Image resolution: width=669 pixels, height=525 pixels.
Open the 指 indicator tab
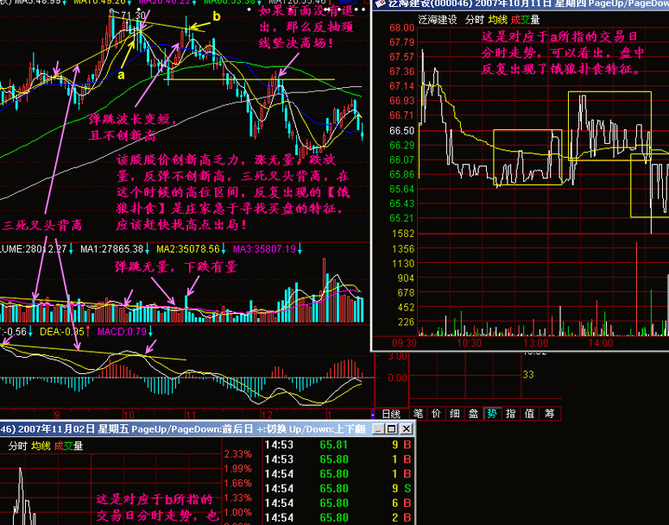(x=510, y=414)
